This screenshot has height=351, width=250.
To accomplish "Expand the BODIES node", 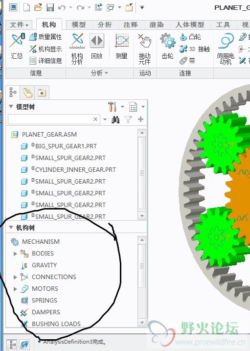I will click(x=15, y=254).
